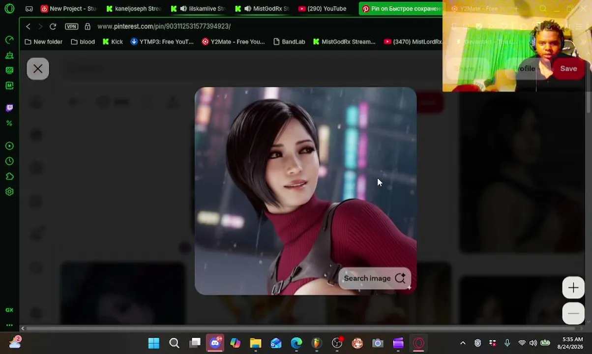The height and width of the screenshot is (354, 592).
Task: Close the enlarged pin image overlay
Action: 38,69
